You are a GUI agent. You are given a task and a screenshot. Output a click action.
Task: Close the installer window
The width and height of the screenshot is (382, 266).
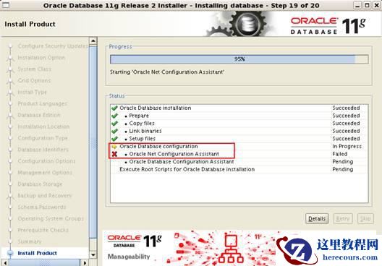377,5
